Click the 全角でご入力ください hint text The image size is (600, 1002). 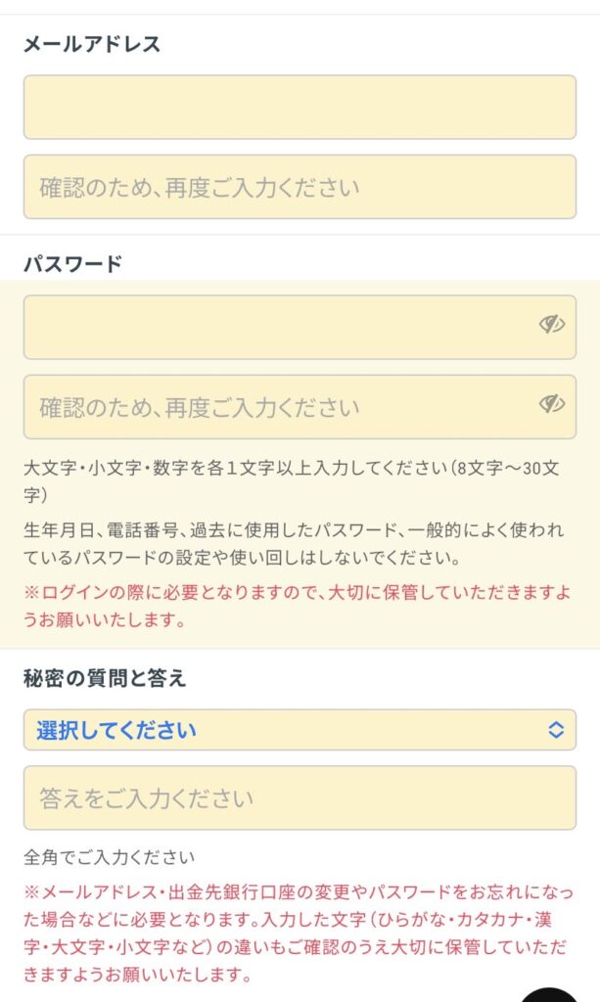point(109,857)
